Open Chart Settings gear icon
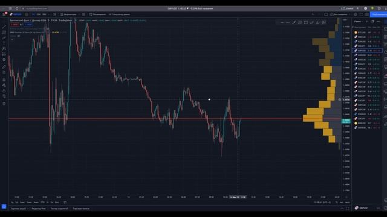The height and width of the screenshot is (217, 387). click(x=356, y=14)
